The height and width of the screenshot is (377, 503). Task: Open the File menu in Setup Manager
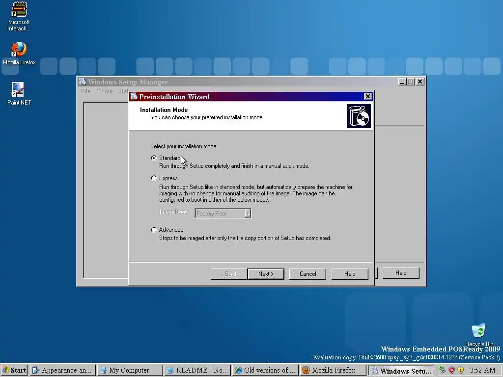point(85,91)
